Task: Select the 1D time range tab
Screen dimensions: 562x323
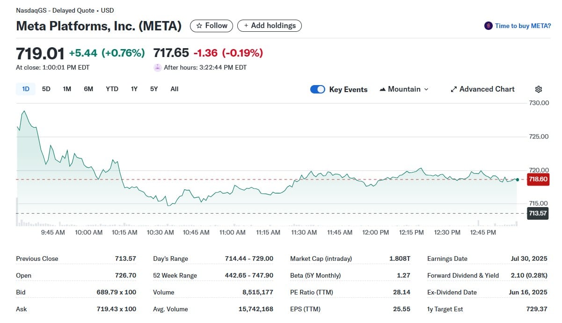Action: pyautogui.click(x=26, y=89)
